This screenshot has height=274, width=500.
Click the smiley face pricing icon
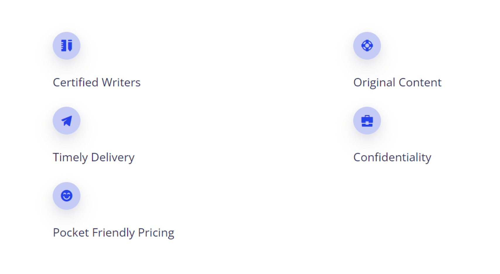pyautogui.click(x=66, y=196)
